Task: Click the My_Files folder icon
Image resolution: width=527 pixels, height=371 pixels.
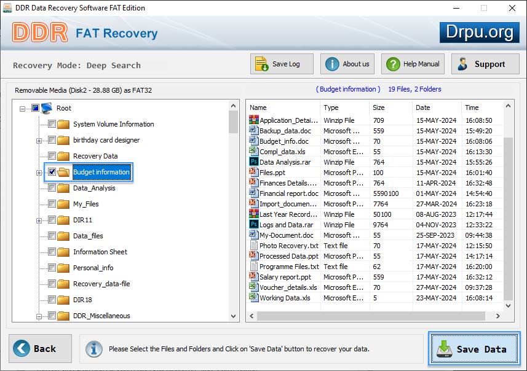Action: pos(63,204)
